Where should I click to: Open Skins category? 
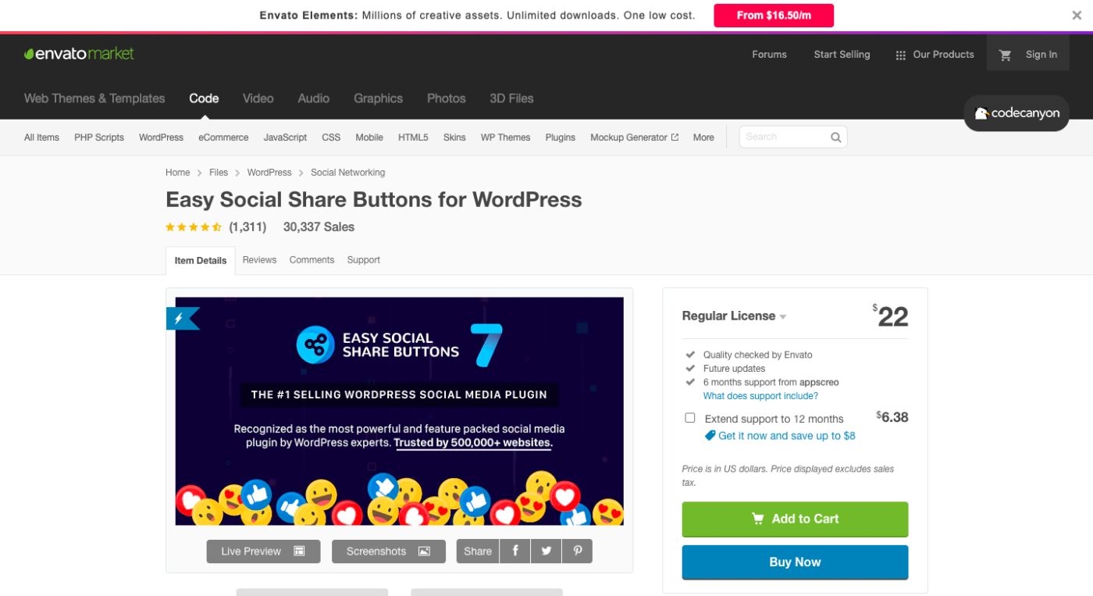click(454, 137)
